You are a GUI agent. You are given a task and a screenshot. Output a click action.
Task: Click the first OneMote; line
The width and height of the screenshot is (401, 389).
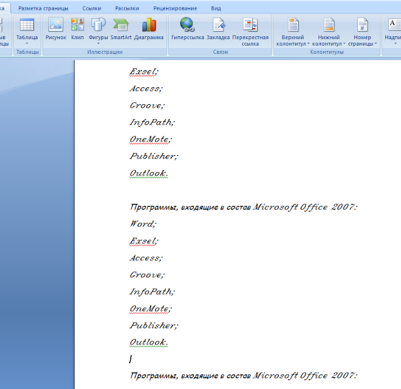151,139
